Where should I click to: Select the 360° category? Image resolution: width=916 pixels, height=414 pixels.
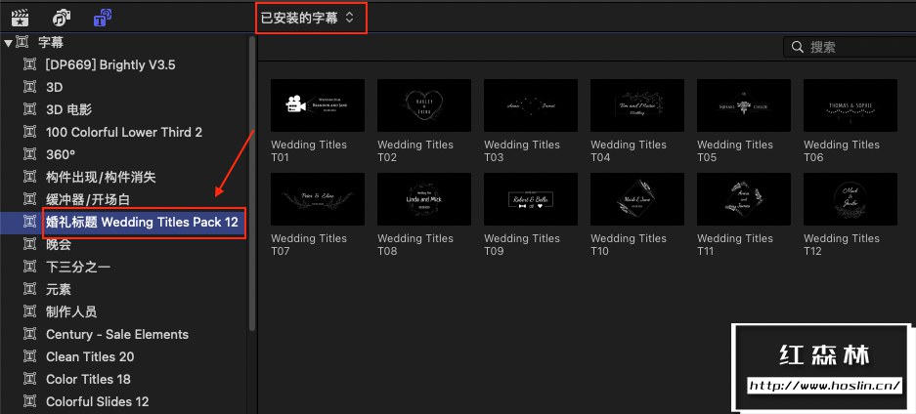point(61,154)
